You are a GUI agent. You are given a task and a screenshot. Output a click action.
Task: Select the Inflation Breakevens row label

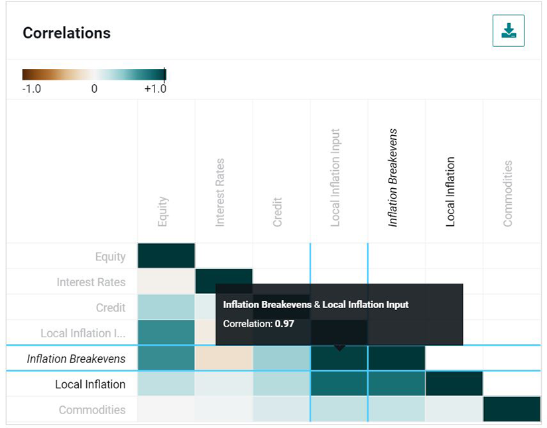click(x=76, y=358)
